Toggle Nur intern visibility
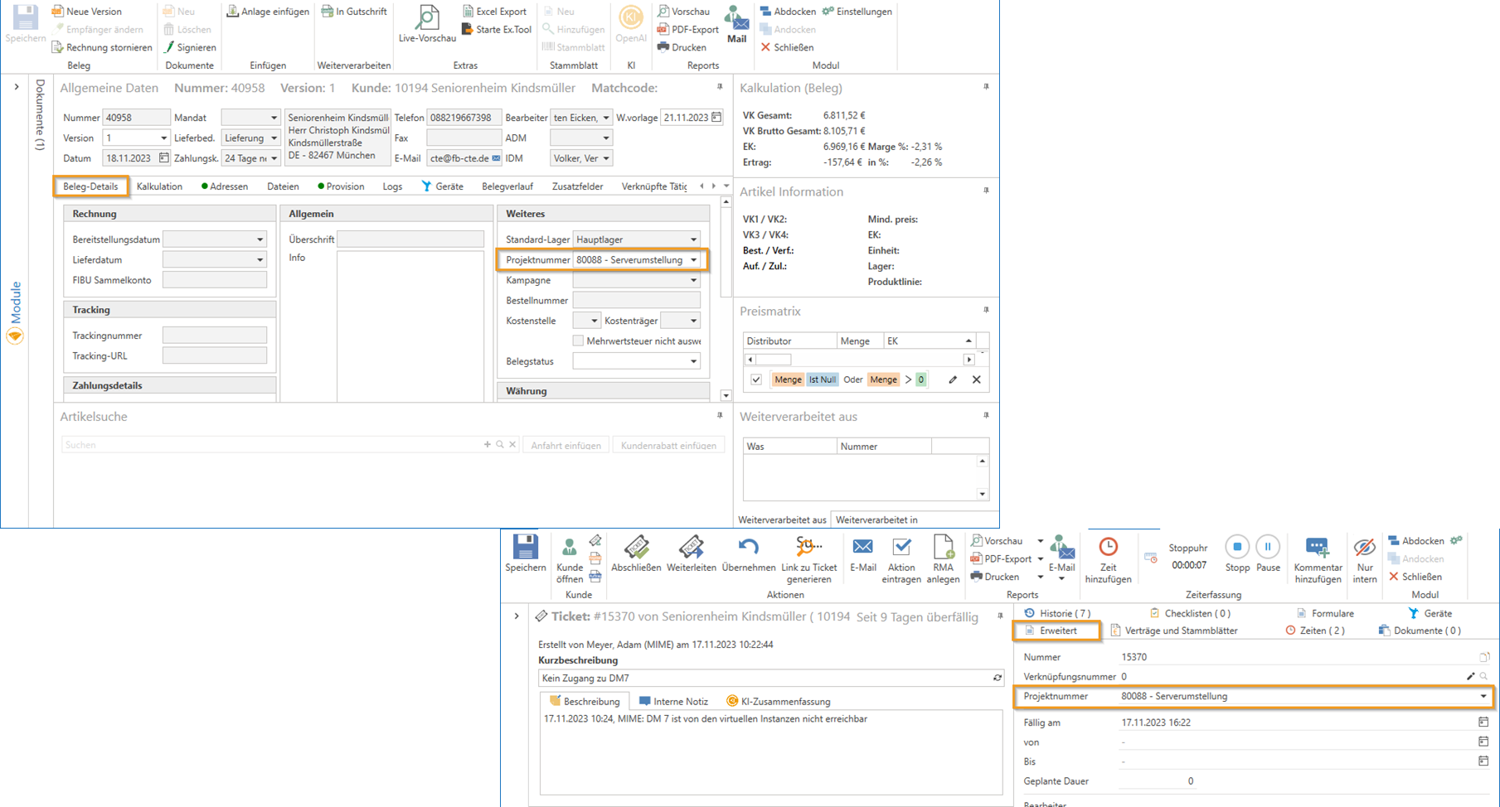This screenshot has width=1500, height=807. click(1364, 559)
